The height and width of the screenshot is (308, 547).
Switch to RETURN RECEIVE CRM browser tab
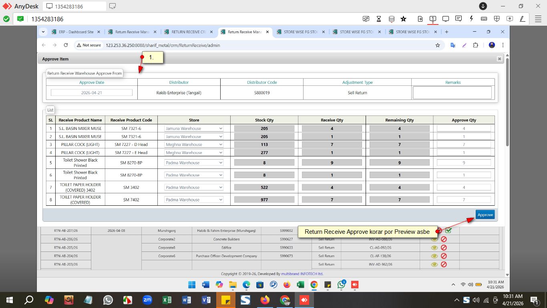[188, 32]
